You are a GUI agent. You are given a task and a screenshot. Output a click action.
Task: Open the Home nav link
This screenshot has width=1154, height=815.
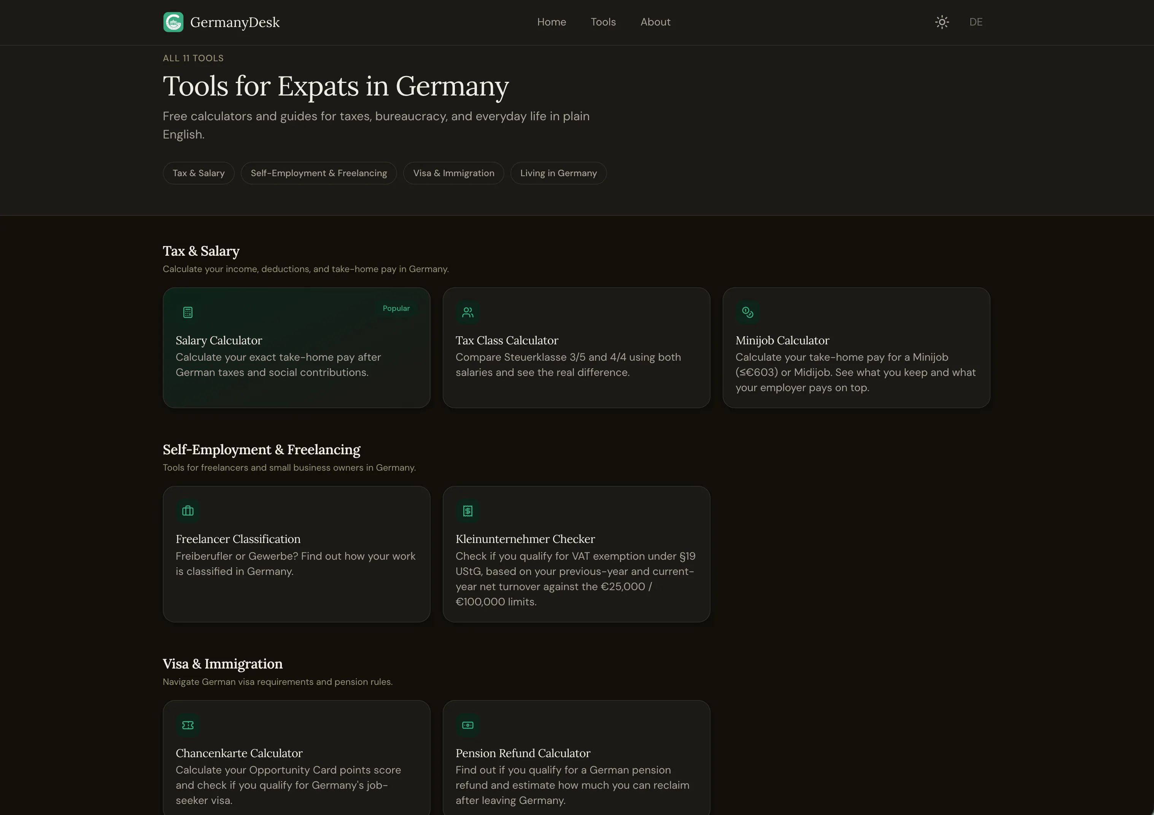552,22
